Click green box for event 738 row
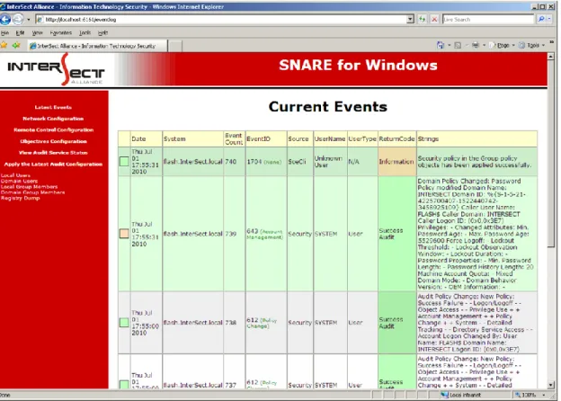Viewport: 561px width, 401px height. pos(124,322)
